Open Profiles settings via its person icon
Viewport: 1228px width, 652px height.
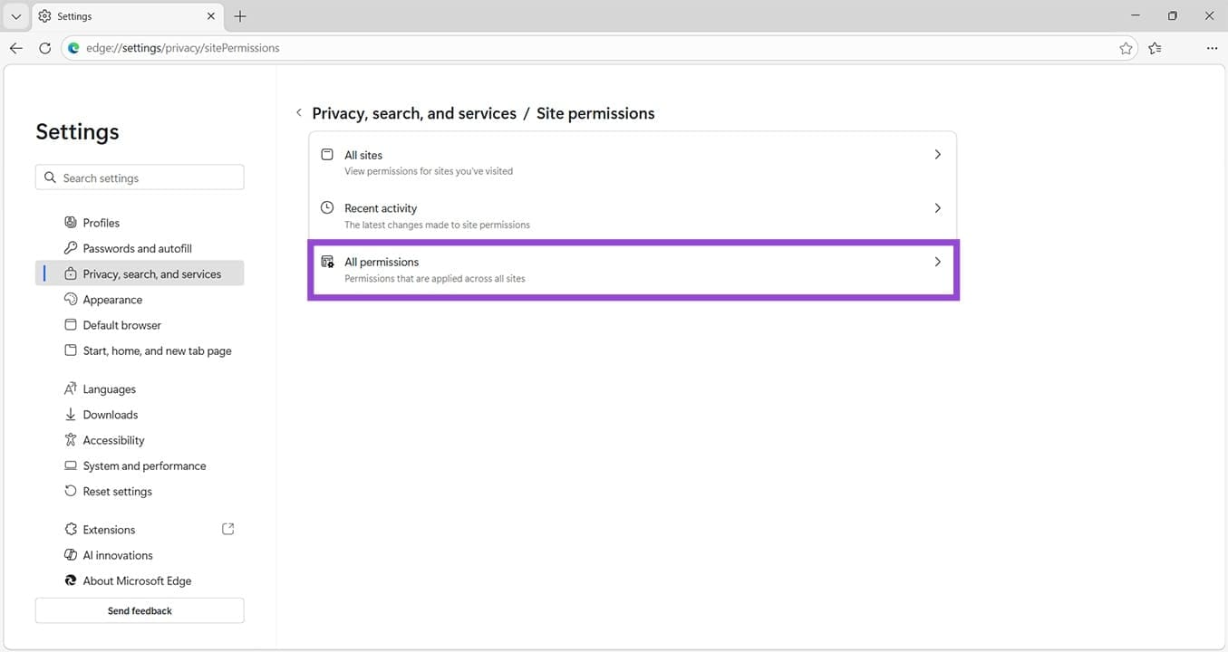click(70, 222)
